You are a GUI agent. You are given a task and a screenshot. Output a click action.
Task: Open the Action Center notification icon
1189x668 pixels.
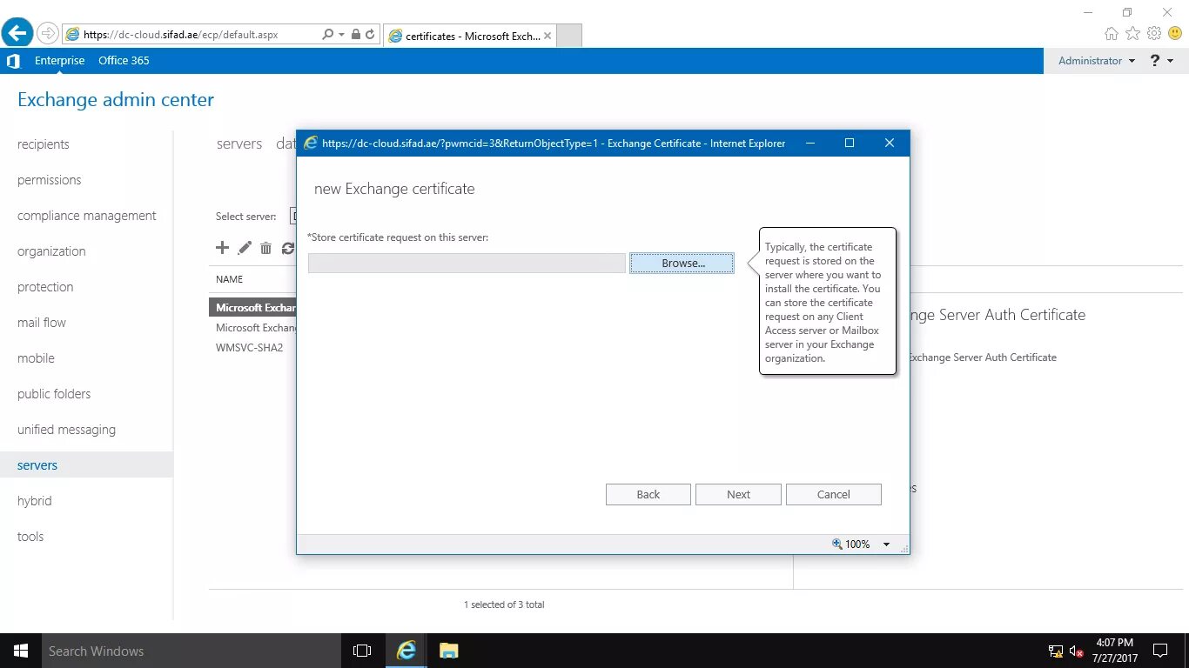tap(1159, 651)
